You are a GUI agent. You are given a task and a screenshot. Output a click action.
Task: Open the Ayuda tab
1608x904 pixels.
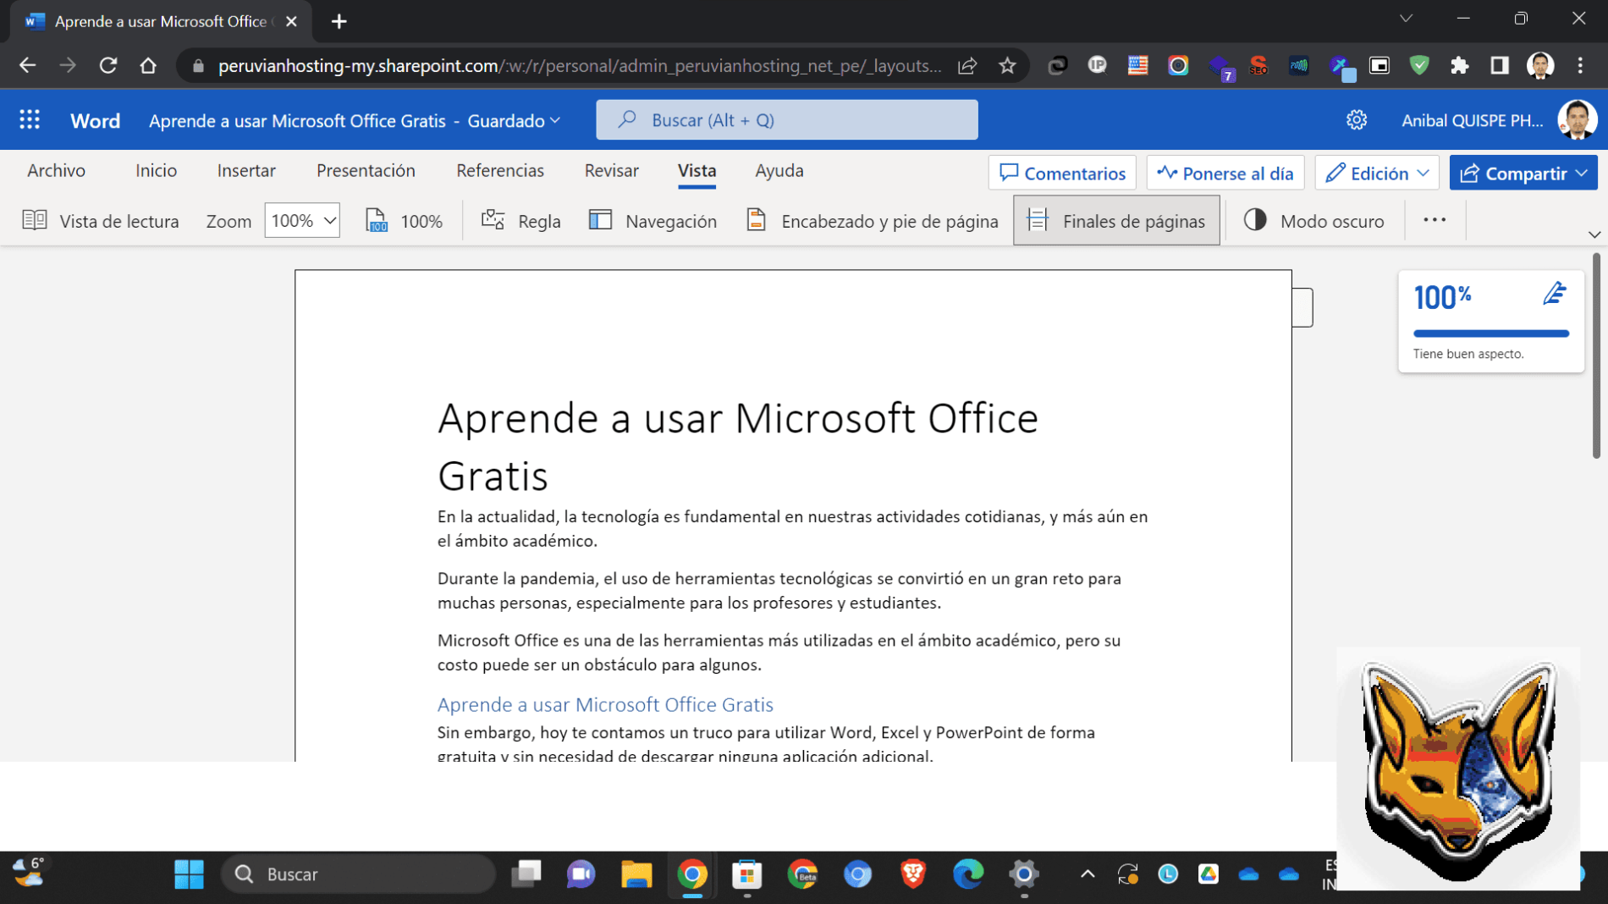pos(779,171)
